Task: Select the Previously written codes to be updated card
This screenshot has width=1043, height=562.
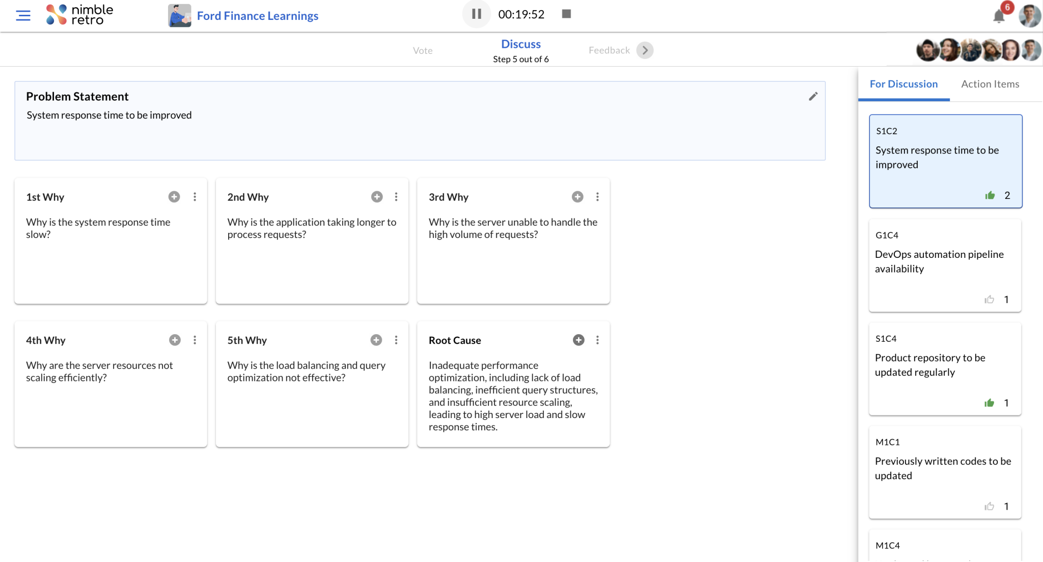Action: pyautogui.click(x=945, y=472)
